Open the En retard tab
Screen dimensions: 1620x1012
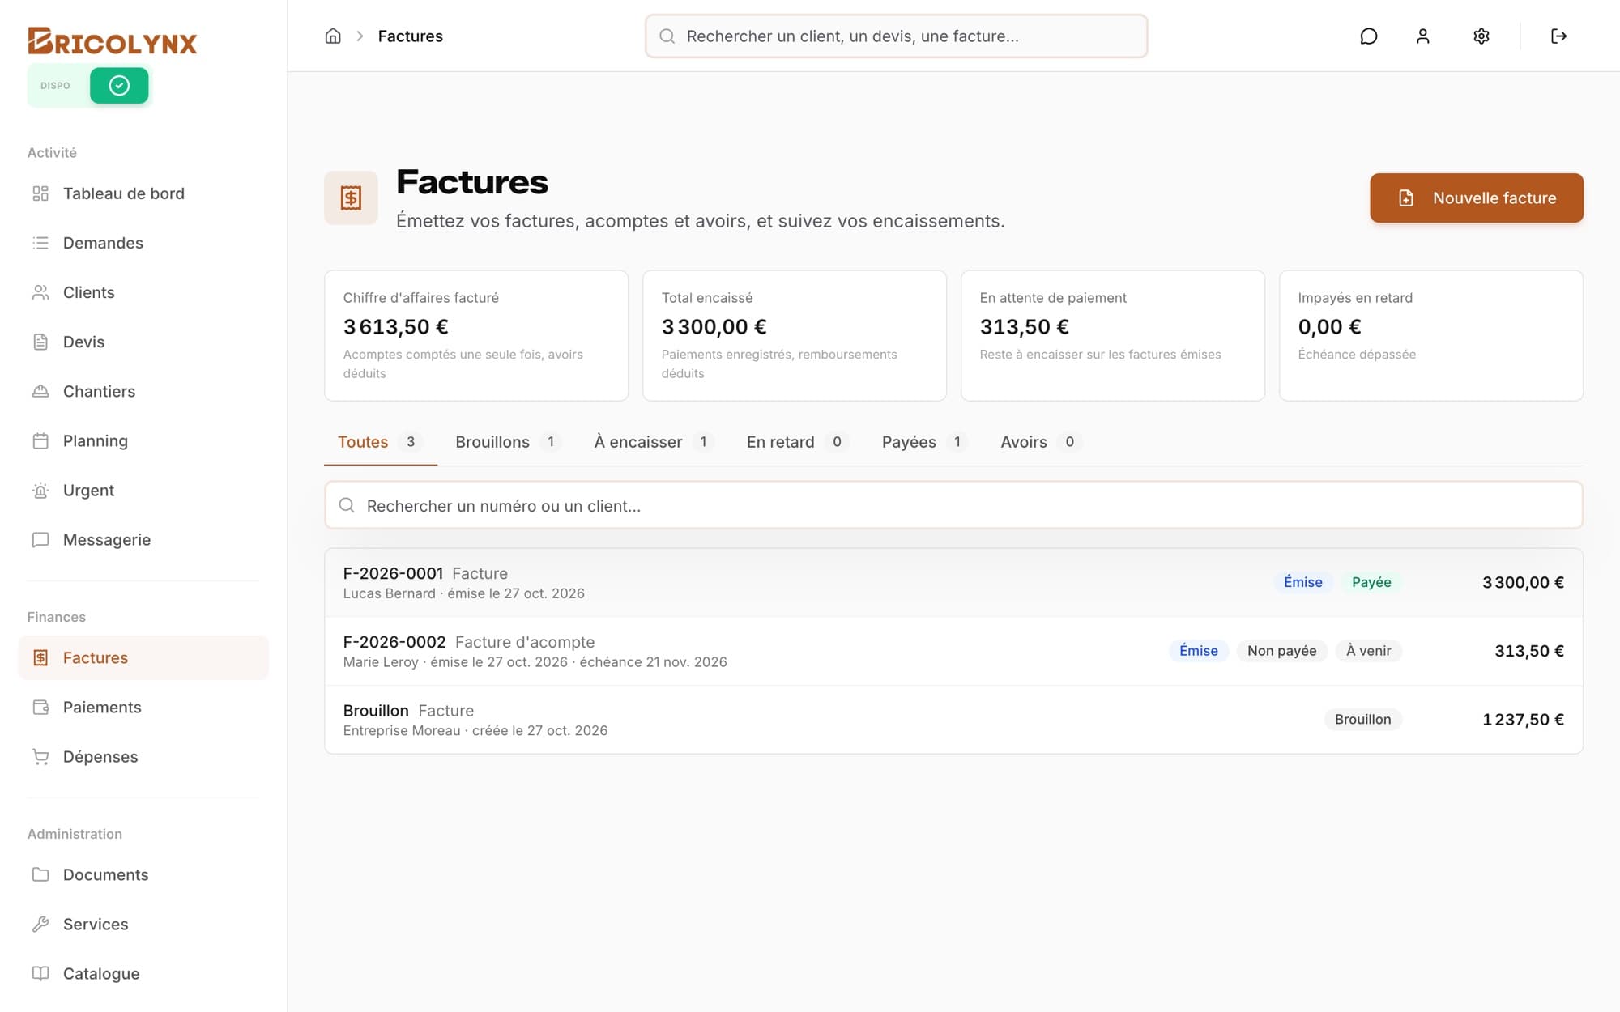click(797, 442)
